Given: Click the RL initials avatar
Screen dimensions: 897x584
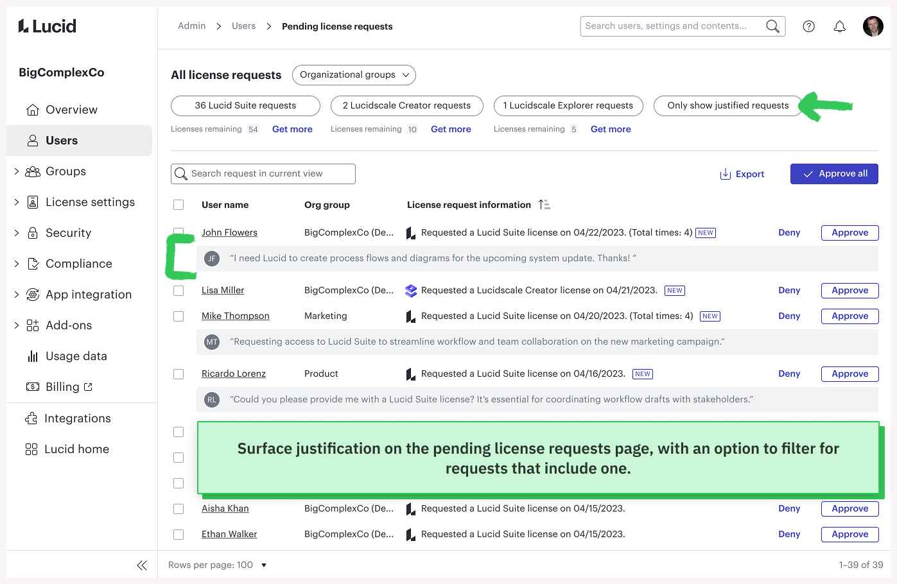Looking at the screenshot, I should (x=212, y=400).
